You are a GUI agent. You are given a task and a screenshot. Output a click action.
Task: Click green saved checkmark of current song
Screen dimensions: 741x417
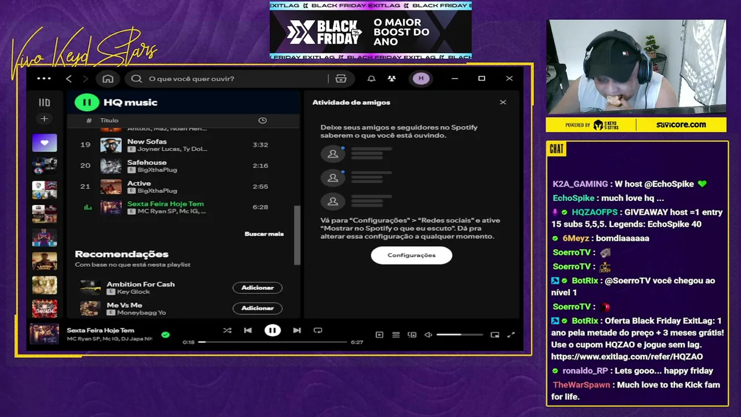166,335
